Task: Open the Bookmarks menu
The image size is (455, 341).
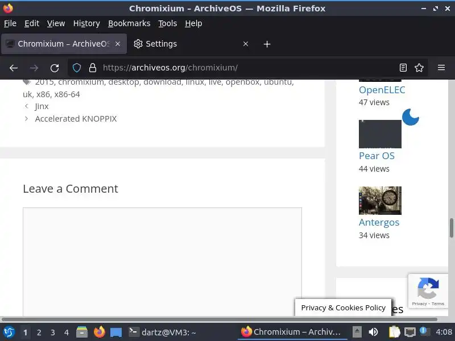Action: pyautogui.click(x=129, y=23)
